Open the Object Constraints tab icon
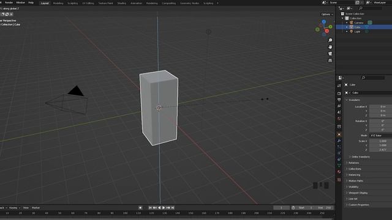This screenshot has width=392, height=220. pos(339,159)
